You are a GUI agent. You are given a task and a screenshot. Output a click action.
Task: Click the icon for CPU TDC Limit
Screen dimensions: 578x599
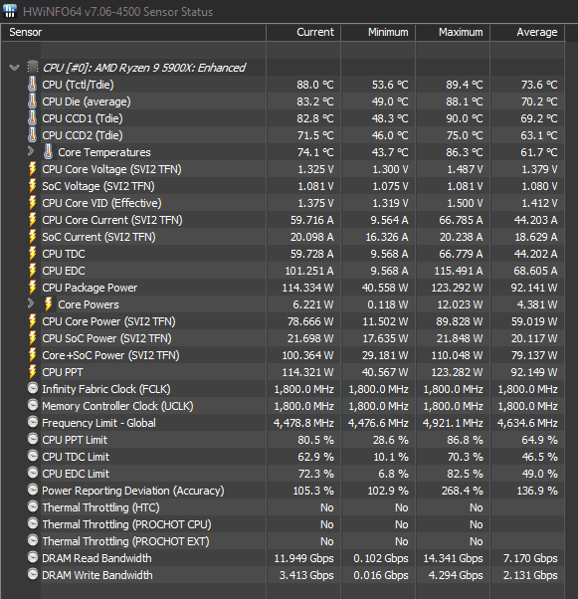(33, 456)
